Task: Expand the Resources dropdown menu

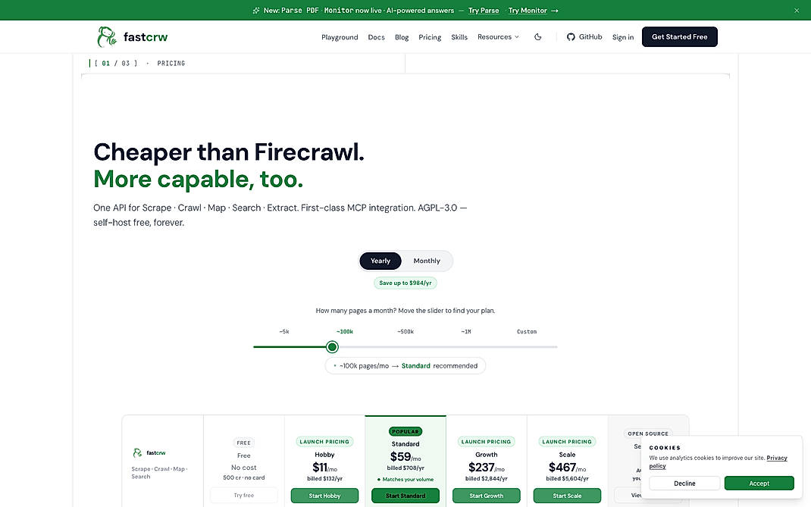Action: coord(498,36)
